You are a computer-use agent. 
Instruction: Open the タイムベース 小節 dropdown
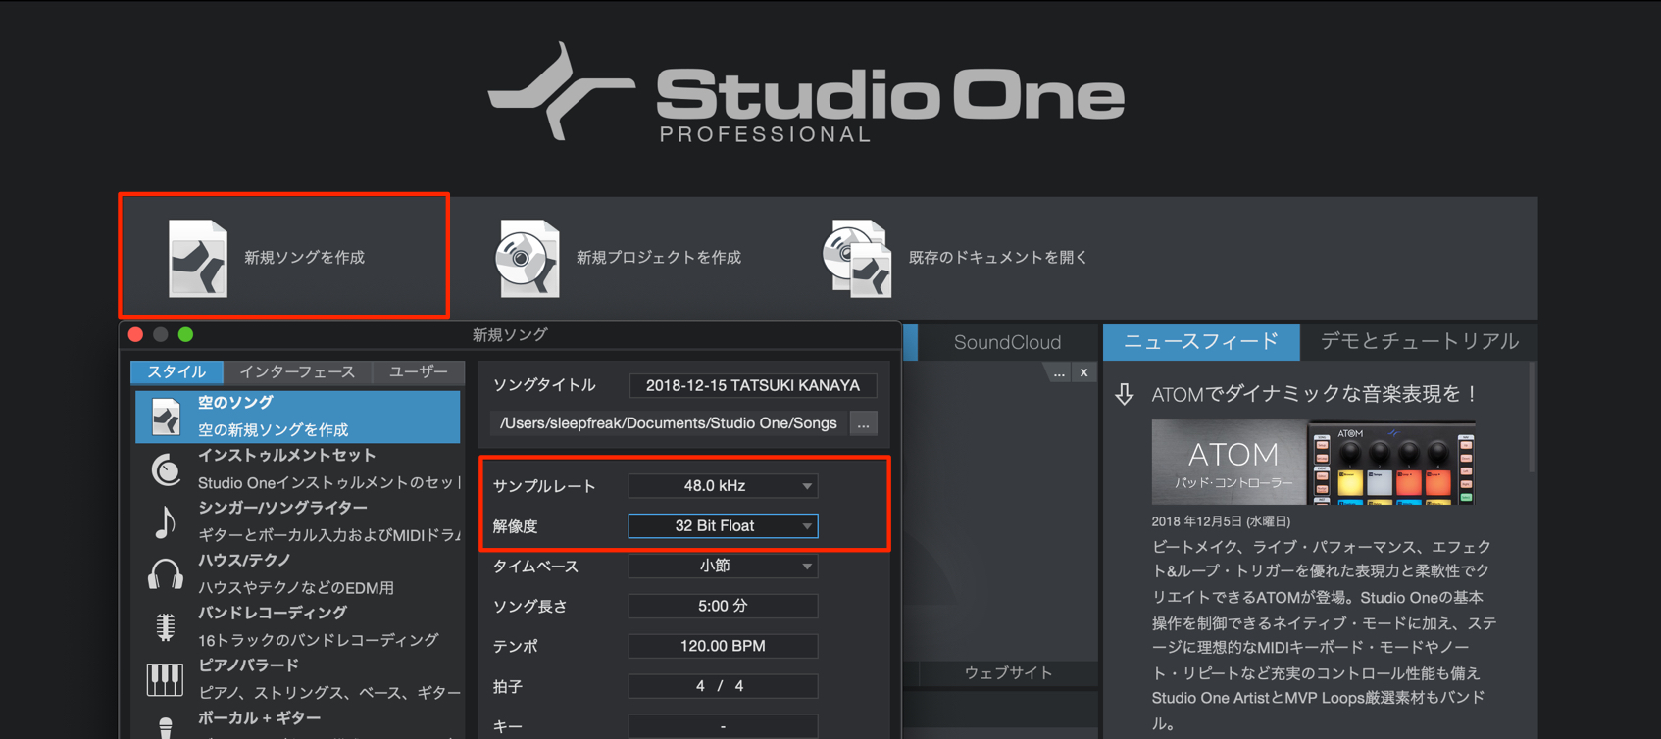(x=723, y=567)
